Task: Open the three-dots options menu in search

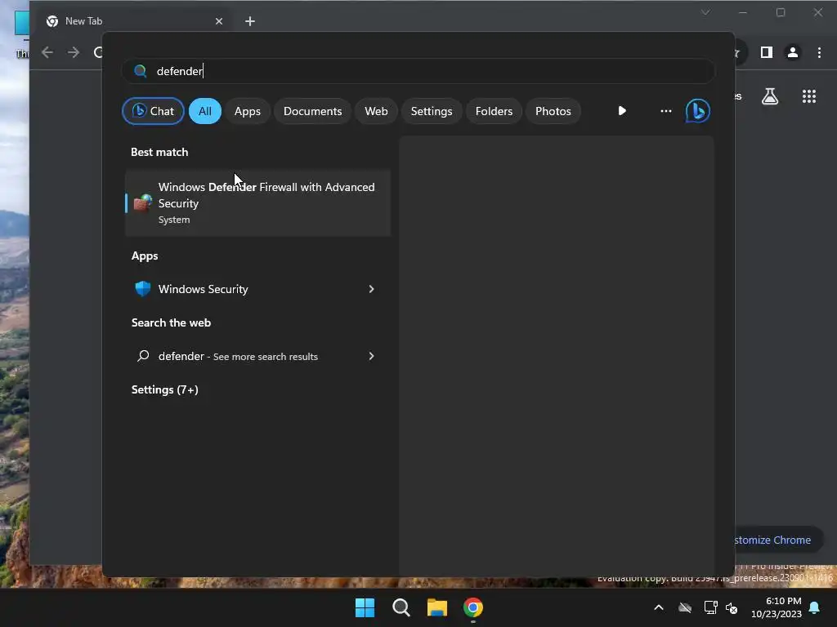Action: [665, 111]
